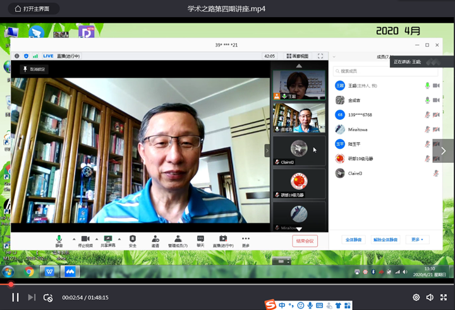Mute the video player volume
The image size is (455, 310).
[430, 297]
